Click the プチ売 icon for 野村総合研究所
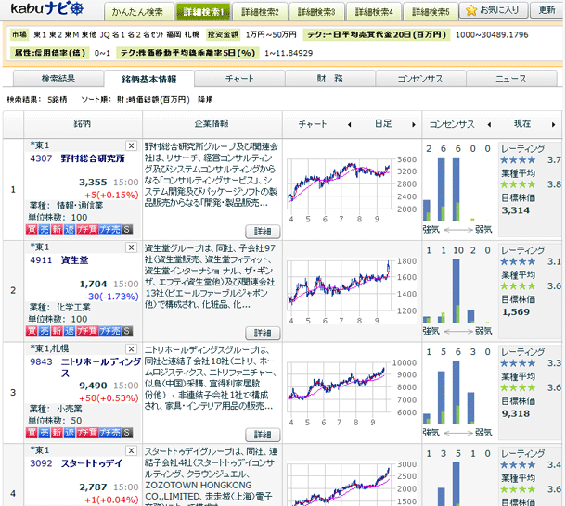This screenshot has height=506, width=566. tap(109, 230)
